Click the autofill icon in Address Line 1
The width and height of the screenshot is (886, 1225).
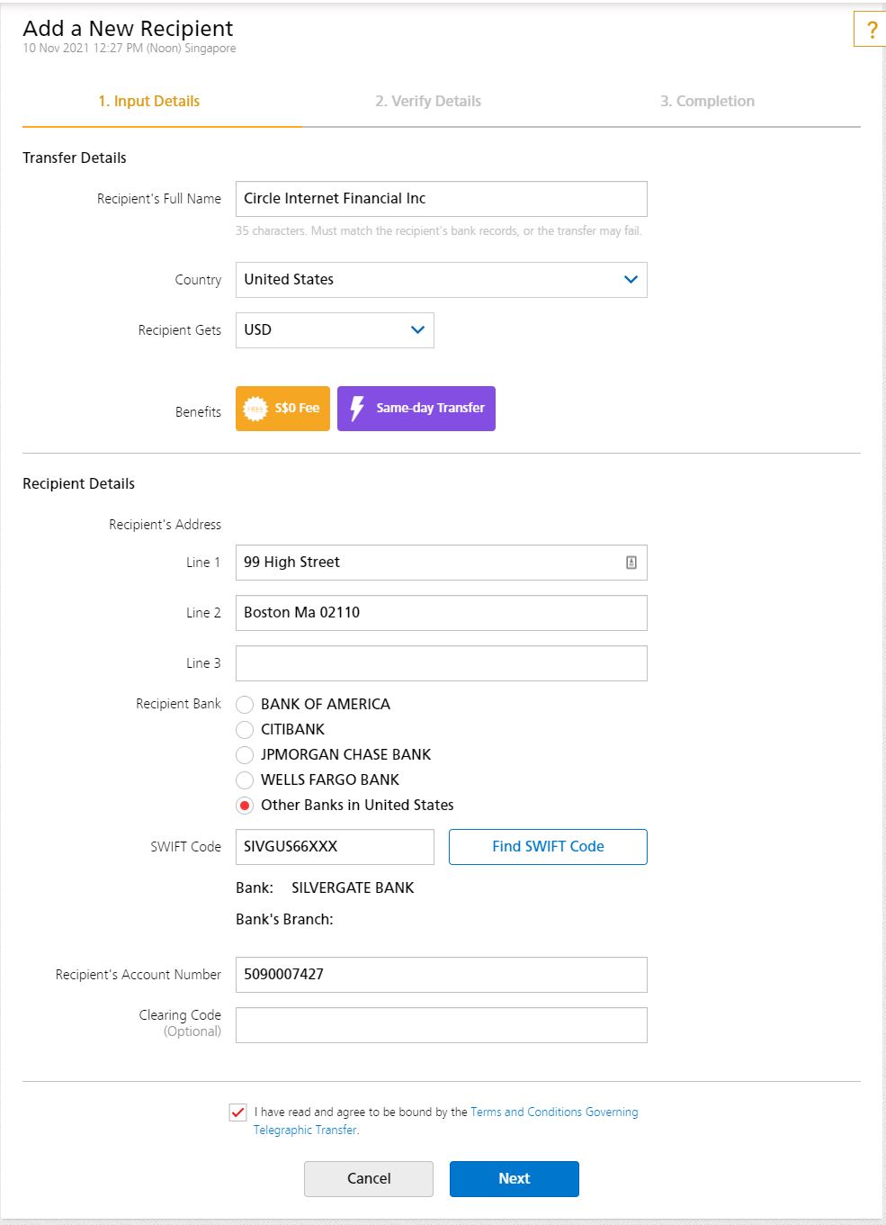click(x=631, y=563)
